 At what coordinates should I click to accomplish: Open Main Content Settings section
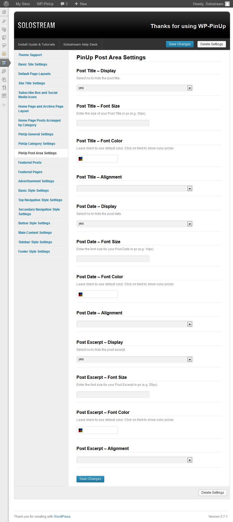tap(41, 233)
